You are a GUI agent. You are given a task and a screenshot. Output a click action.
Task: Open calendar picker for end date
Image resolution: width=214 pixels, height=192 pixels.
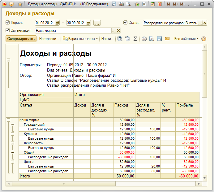[x=88, y=23]
